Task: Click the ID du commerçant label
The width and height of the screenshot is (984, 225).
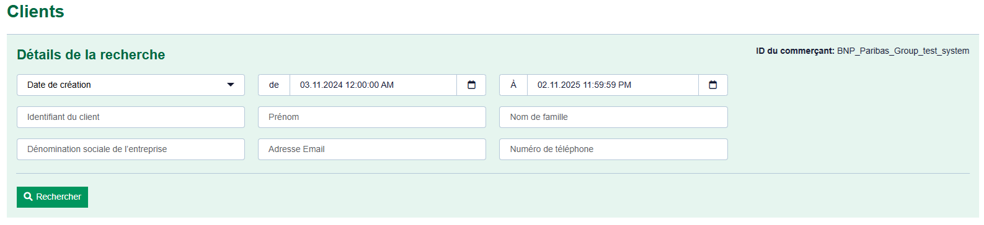Action: [795, 51]
